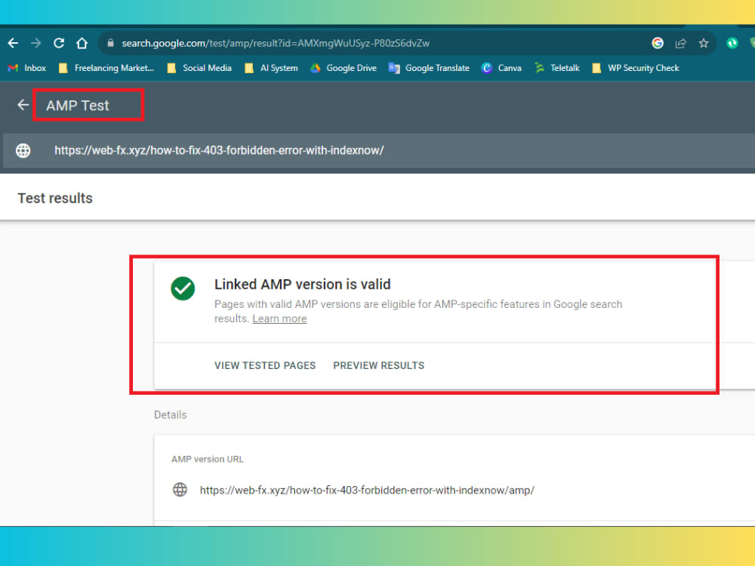
Task: Open the Canva bookmark
Action: (501, 68)
